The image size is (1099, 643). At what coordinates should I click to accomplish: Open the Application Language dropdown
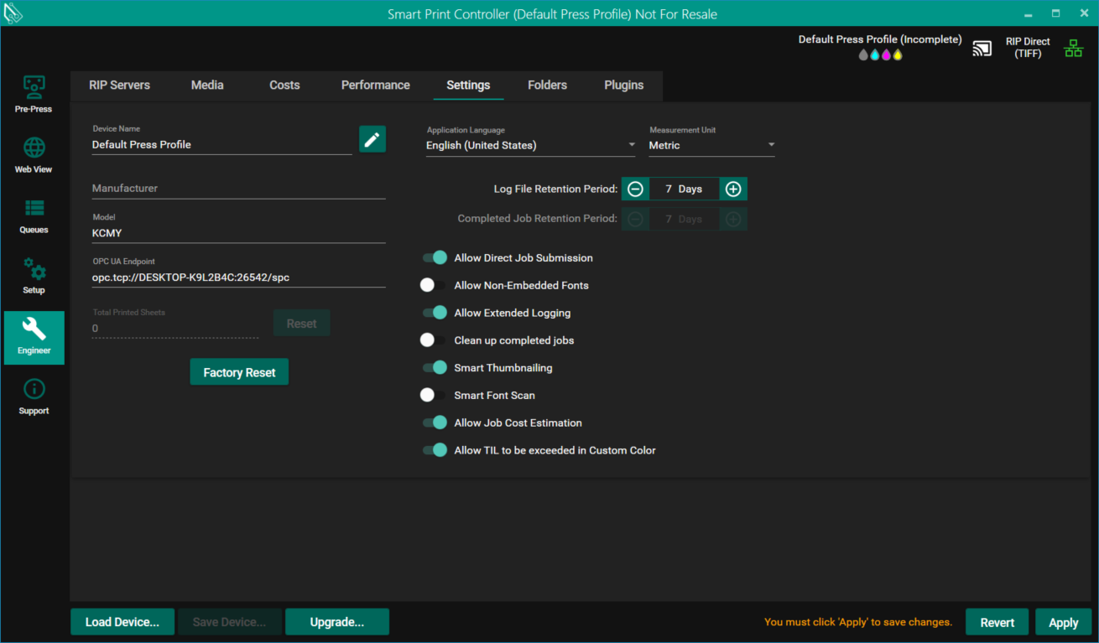pos(530,146)
